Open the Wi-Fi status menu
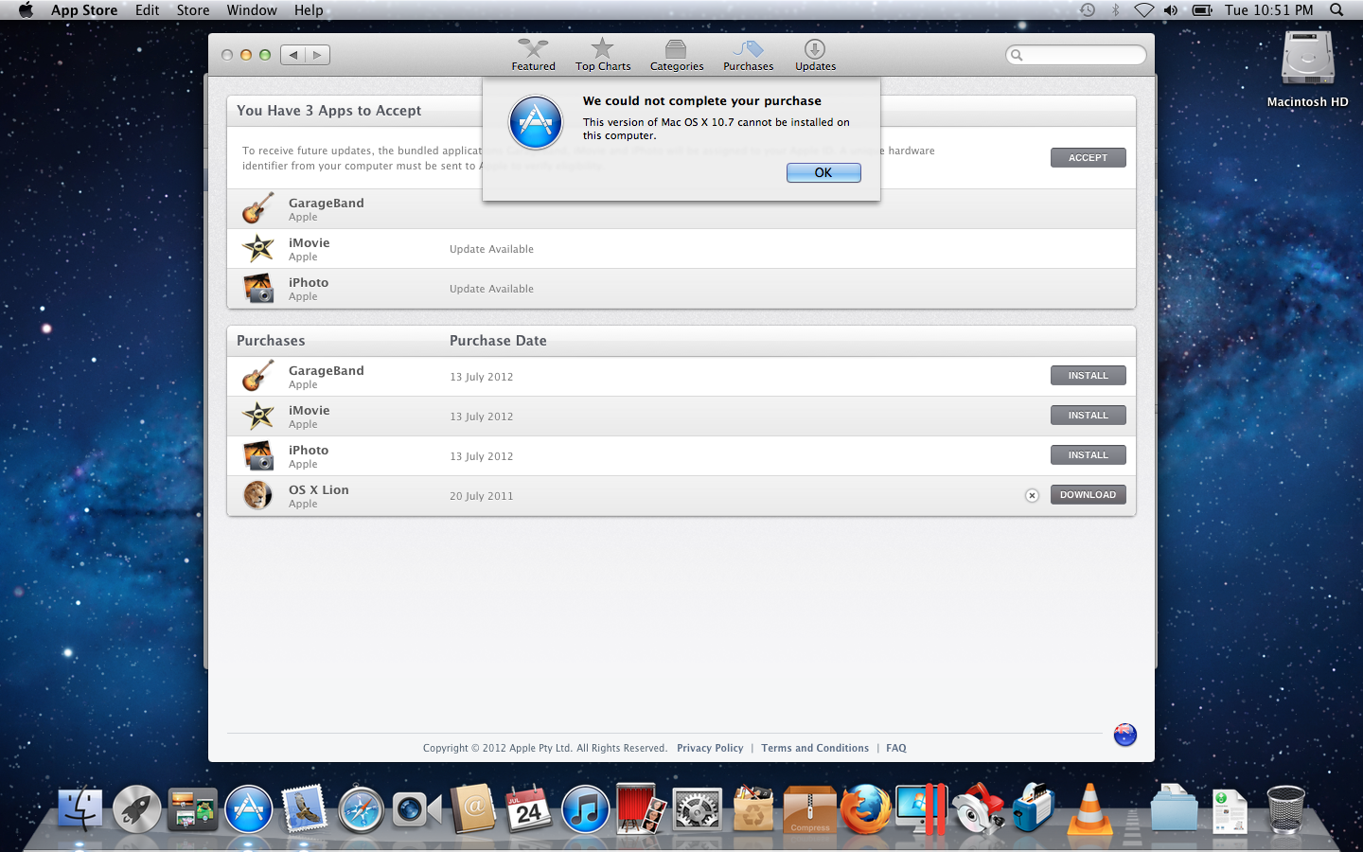This screenshot has height=852, width=1363. coord(1144,10)
